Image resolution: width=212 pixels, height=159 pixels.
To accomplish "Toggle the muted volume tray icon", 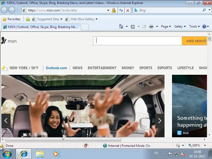I will (x=183, y=154).
